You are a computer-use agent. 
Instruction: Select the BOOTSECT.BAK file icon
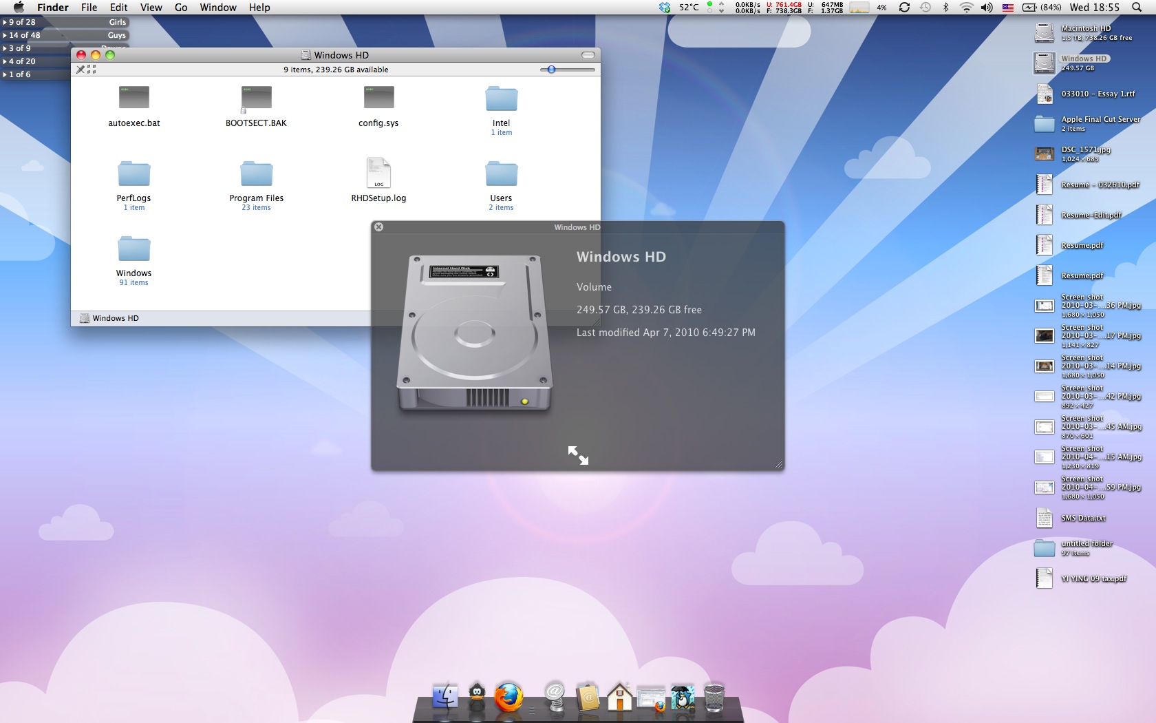click(256, 98)
